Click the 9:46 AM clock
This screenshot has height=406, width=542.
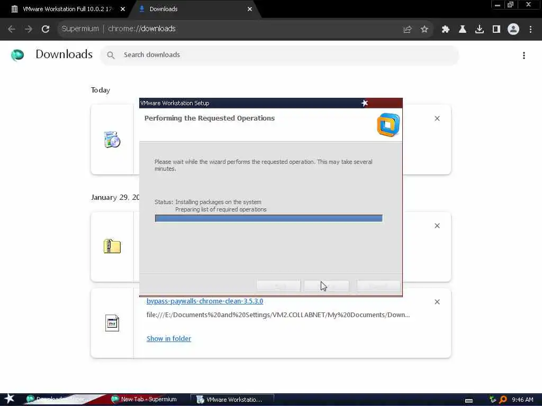(x=522, y=400)
